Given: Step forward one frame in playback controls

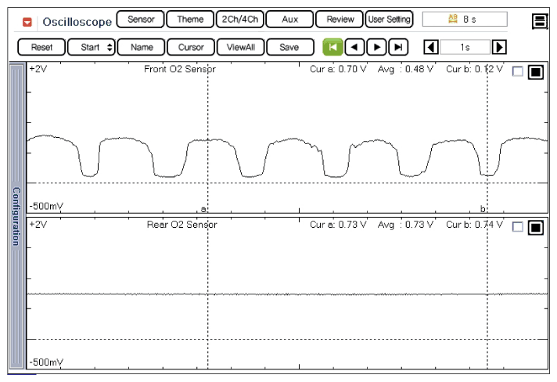Looking at the screenshot, I should [376, 47].
